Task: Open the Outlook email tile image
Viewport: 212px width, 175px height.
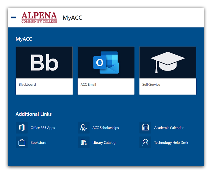Action: coord(106,62)
